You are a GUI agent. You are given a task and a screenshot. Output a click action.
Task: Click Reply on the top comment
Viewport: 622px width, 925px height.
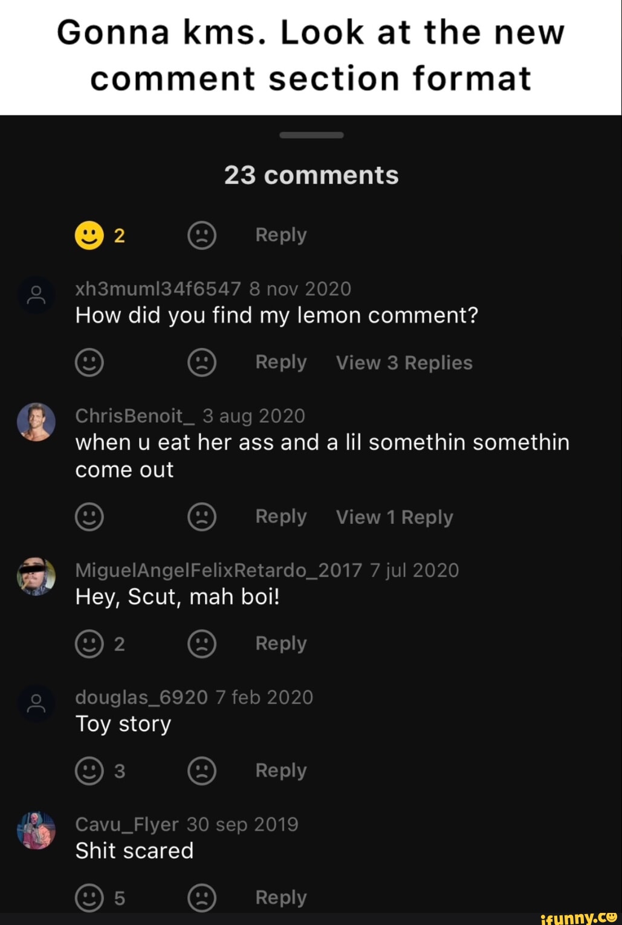point(280,236)
